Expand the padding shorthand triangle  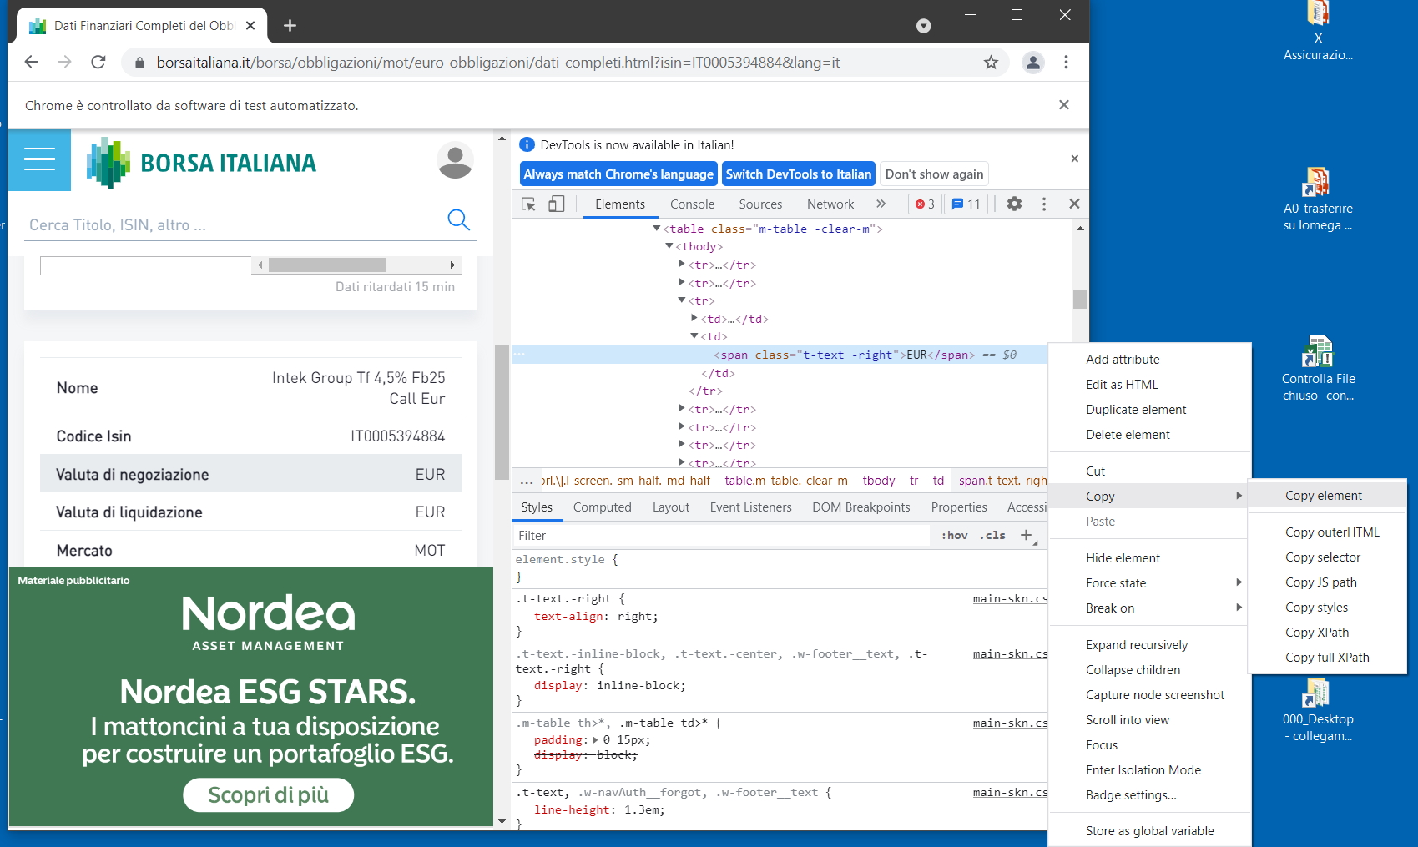(595, 739)
